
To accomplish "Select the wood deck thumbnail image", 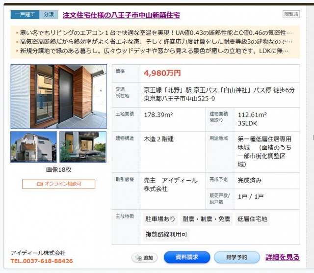I will (x=83, y=147).
